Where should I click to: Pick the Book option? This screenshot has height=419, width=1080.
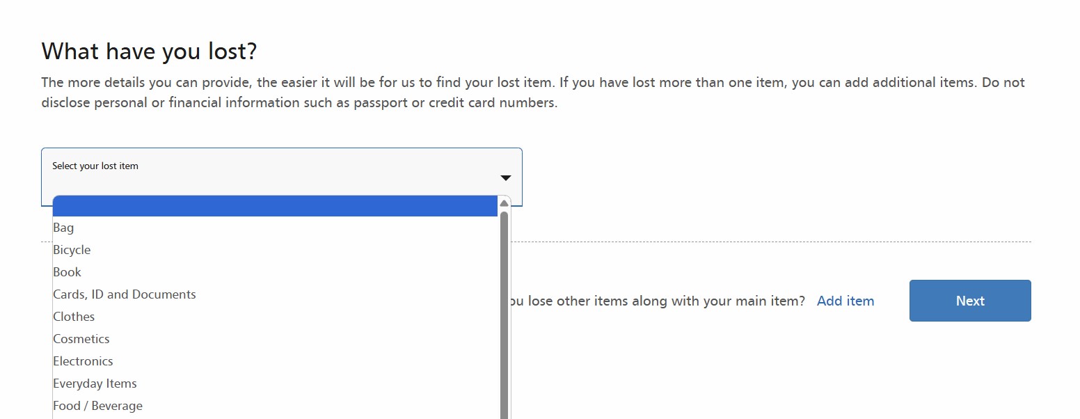pos(276,272)
